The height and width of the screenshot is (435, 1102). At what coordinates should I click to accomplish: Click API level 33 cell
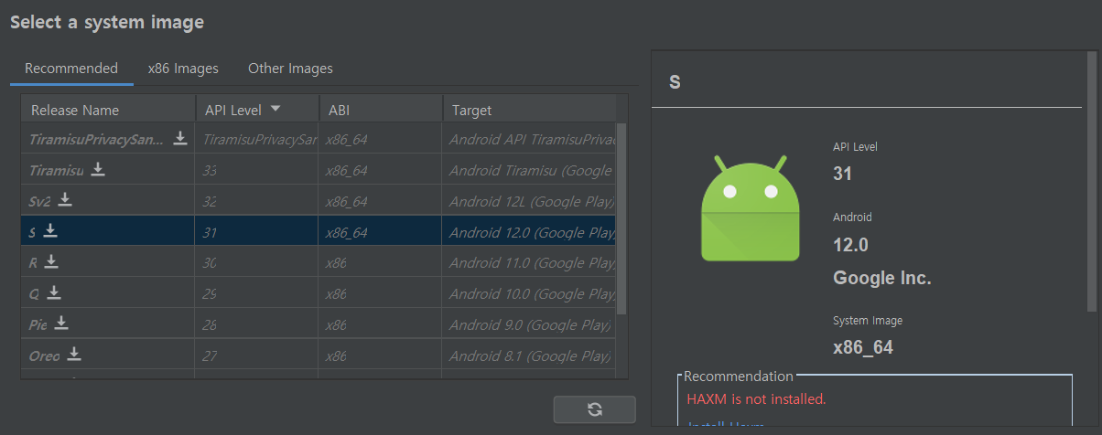[x=257, y=170]
